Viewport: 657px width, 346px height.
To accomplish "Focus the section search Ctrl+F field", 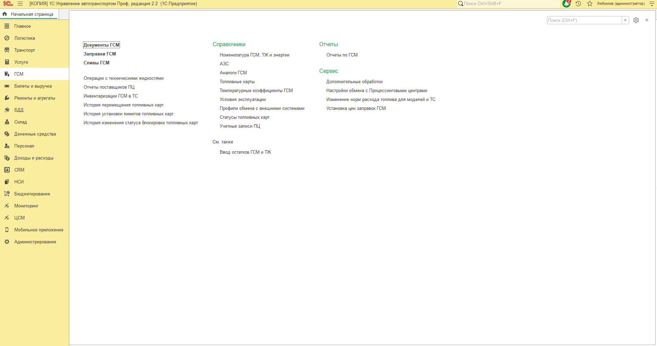I will (584, 20).
